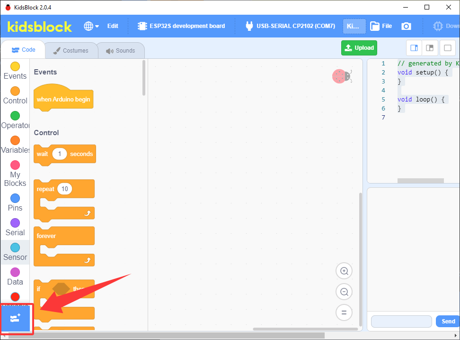Click the project title field
The image size is (460, 340).
(x=354, y=26)
